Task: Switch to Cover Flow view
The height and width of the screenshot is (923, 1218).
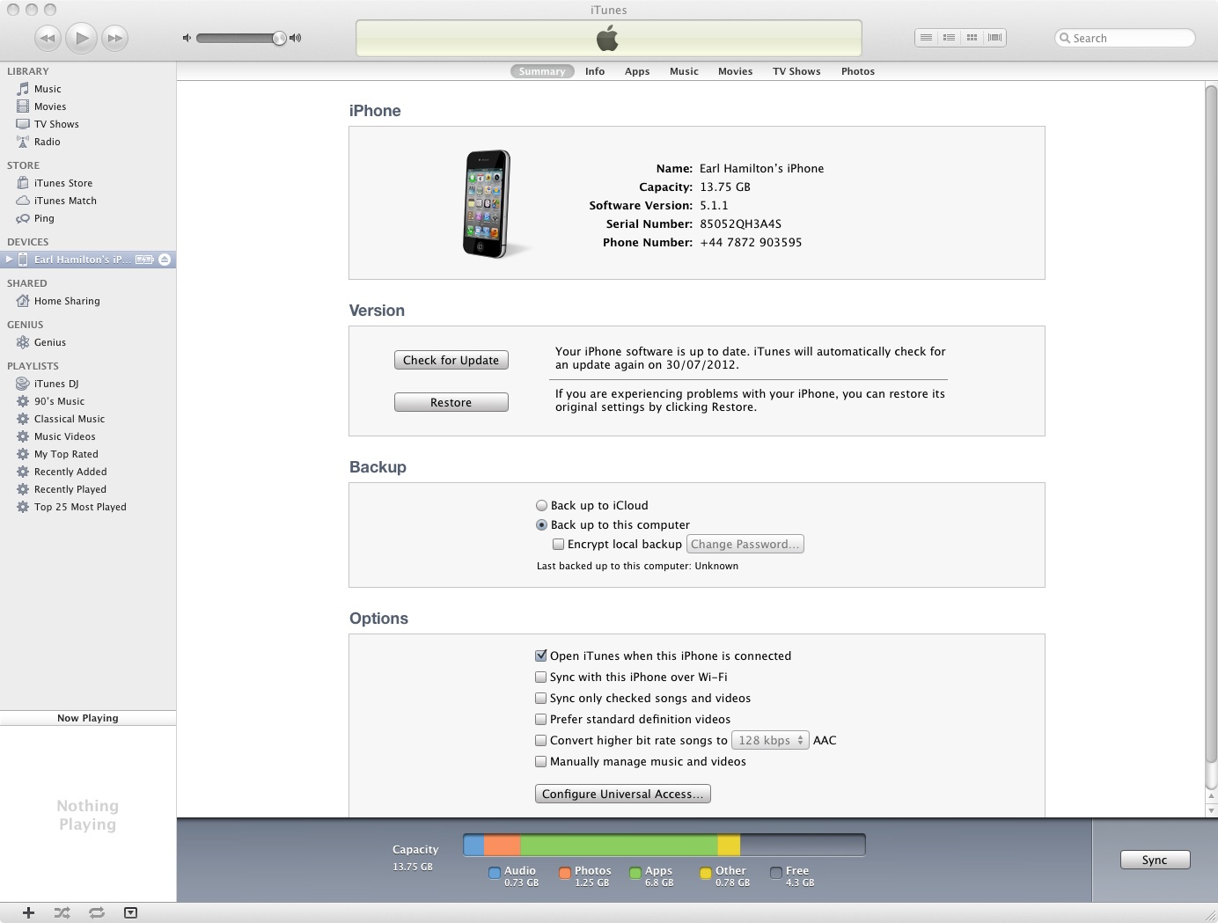Action: pos(994,37)
